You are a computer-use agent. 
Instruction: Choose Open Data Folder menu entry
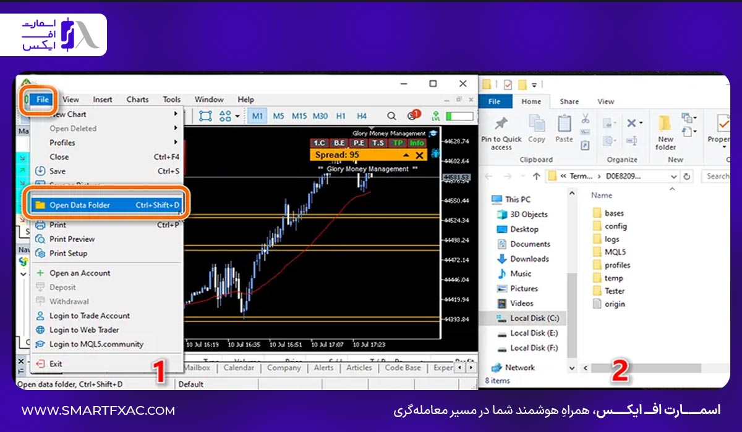tap(106, 205)
